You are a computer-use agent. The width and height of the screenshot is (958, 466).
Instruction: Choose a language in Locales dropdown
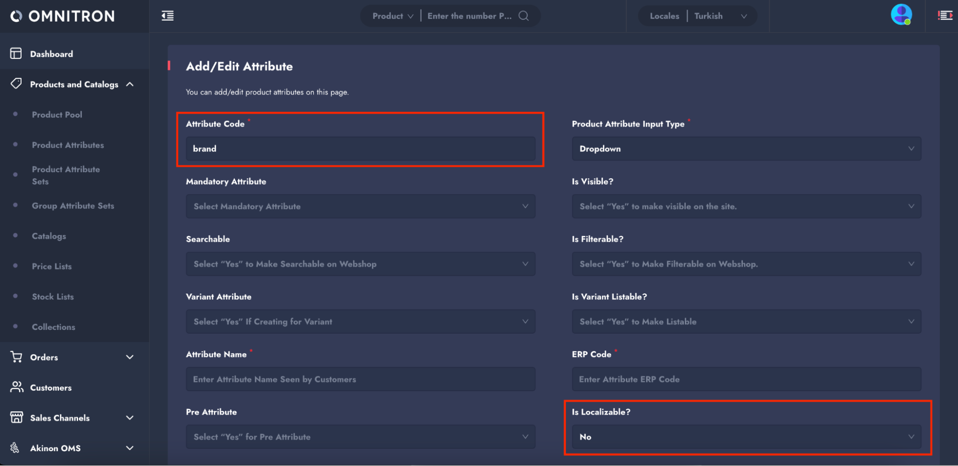tap(720, 16)
